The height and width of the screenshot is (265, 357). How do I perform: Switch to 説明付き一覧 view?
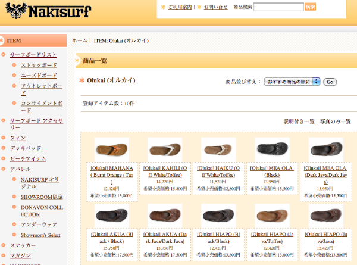tap(299, 121)
